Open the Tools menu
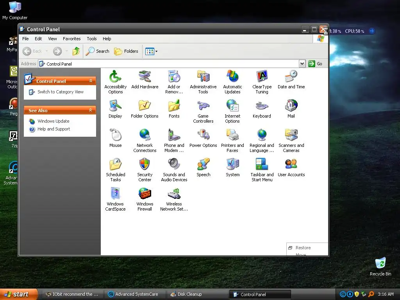The image size is (400, 300). pos(91,39)
